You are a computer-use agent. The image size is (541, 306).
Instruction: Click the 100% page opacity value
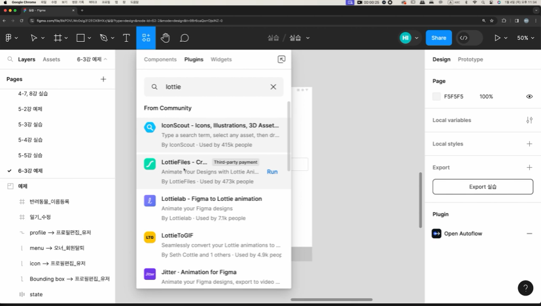point(486,97)
